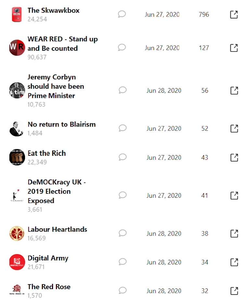
Task: Click comment icon for The Skwawkbox
Action: (x=122, y=14)
